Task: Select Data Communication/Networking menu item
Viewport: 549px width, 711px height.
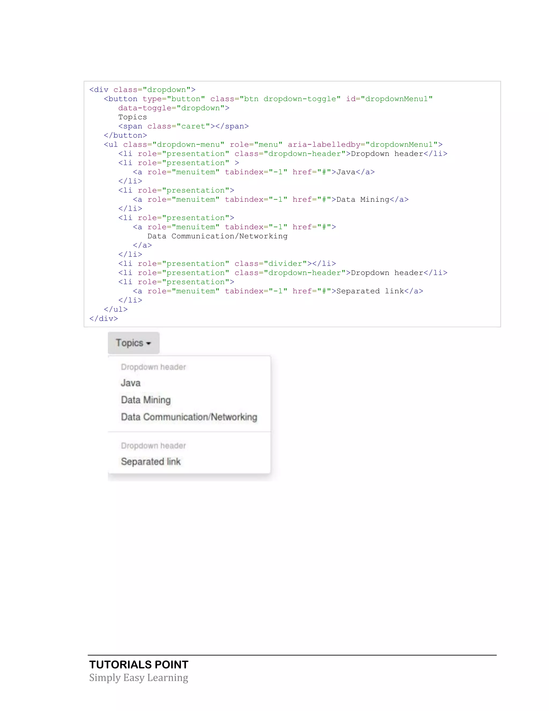Action: coord(189,417)
